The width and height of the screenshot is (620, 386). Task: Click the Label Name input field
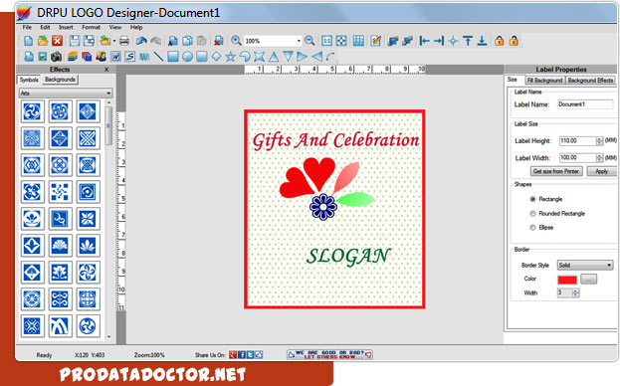point(585,104)
